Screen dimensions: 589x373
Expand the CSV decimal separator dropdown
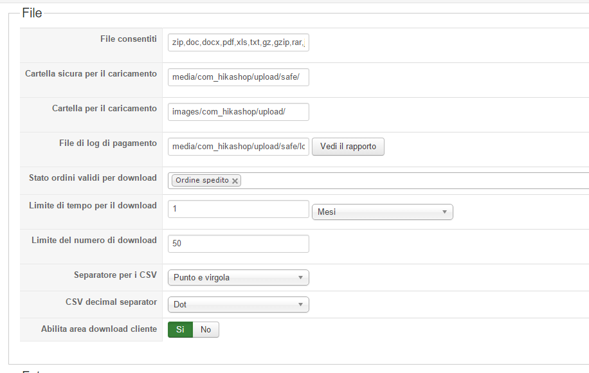pyautogui.click(x=238, y=304)
